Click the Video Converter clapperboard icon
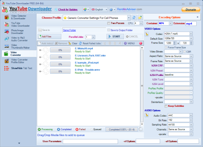Image resolution: width=203 pixels, height=147 pixels. (6, 54)
